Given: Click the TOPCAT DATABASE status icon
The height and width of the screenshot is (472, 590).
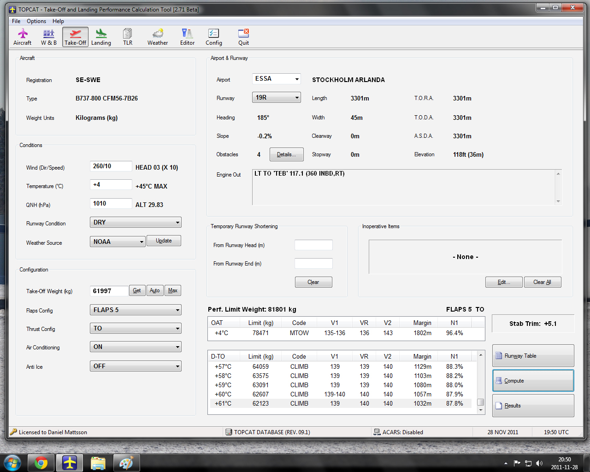Looking at the screenshot, I should [229, 432].
